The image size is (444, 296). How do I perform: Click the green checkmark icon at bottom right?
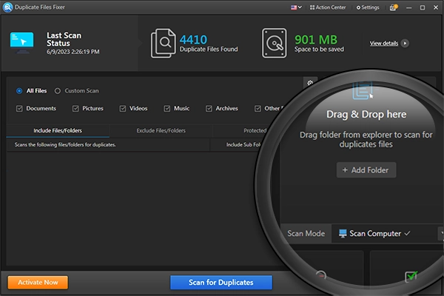point(411,276)
